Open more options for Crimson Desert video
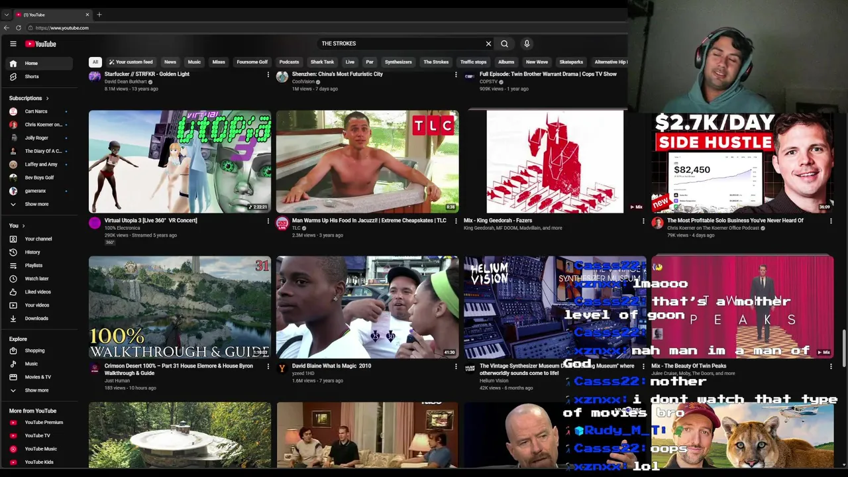 coord(268,366)
